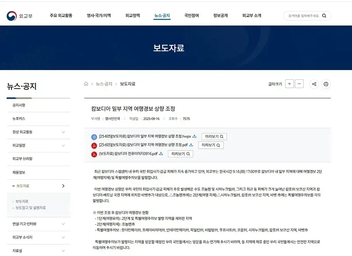
Task: Decrease font size with the minus button
Action: (299, 84)
